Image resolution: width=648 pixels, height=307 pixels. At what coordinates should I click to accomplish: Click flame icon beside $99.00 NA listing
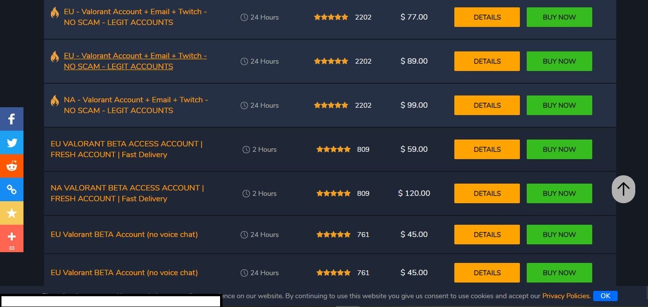[x=55, y=101]
